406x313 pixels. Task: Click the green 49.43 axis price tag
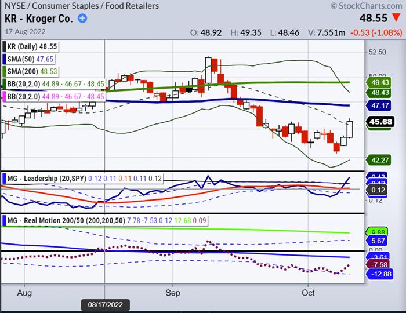[x=380, y=83]
